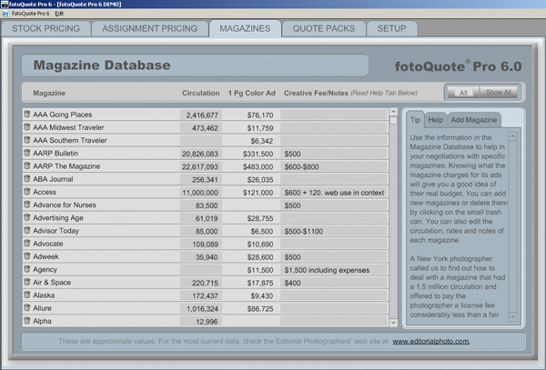
Task: Select the Access creative fee notes field
Action: click(333, 194)
